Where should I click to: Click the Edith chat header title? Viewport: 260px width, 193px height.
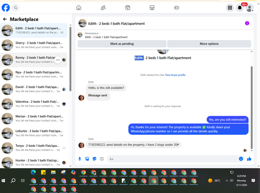[116, 23]
